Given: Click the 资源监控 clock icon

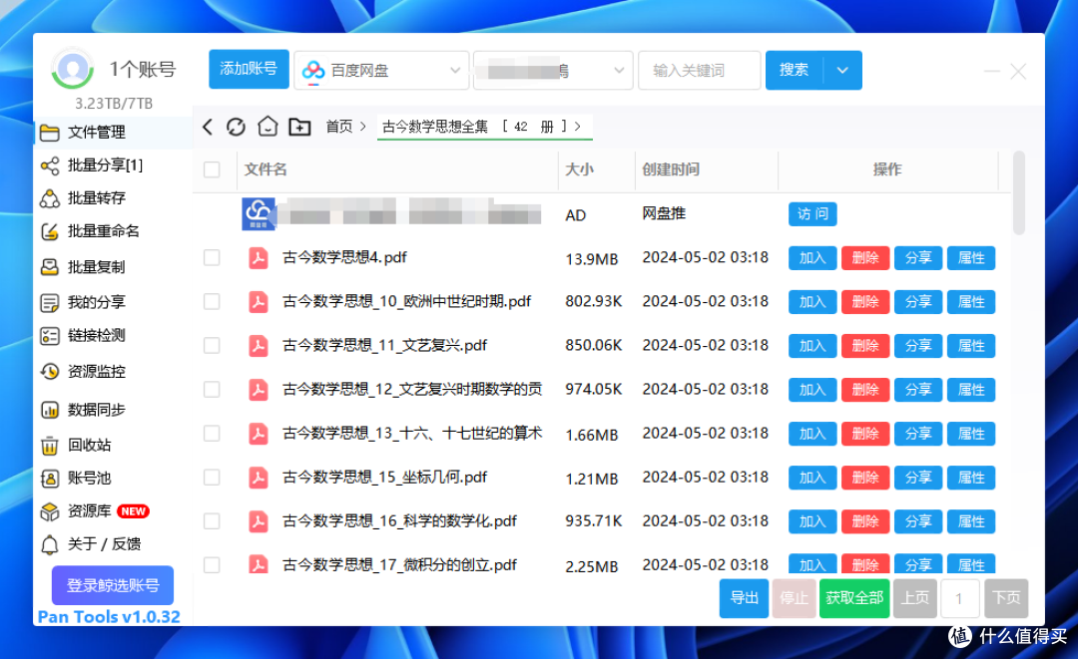Looking at the screenshot, I should (x=50, y=372).
